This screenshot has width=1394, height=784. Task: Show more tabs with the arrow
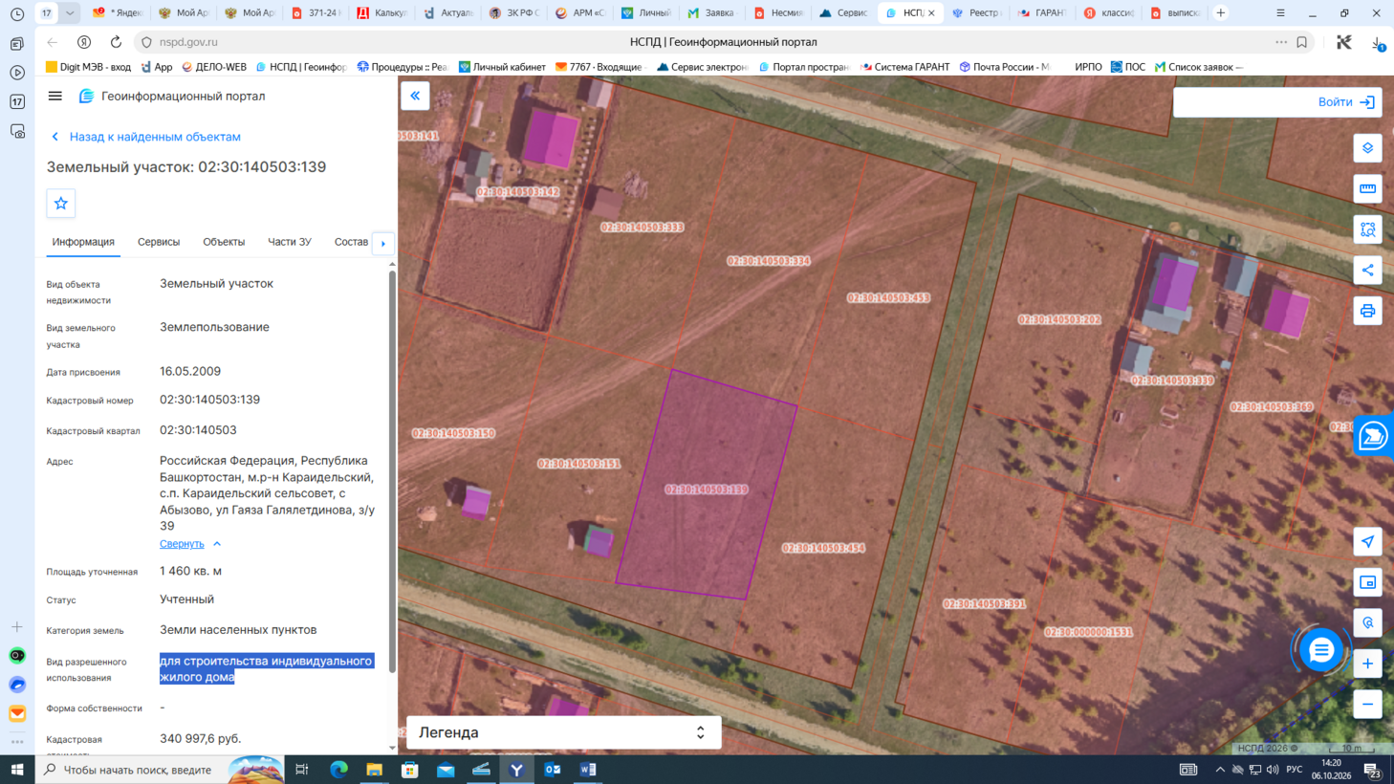point(383,243)
